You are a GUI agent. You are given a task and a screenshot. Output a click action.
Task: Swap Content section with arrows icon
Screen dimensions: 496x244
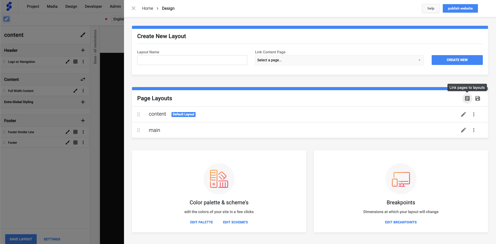coord(83,79)
